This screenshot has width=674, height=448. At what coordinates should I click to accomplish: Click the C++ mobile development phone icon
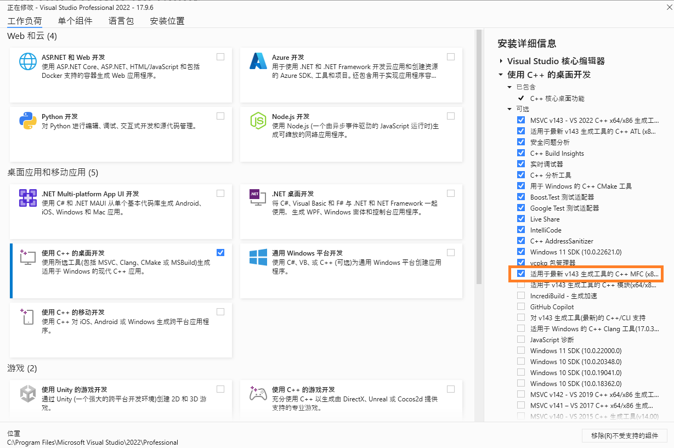27,316
